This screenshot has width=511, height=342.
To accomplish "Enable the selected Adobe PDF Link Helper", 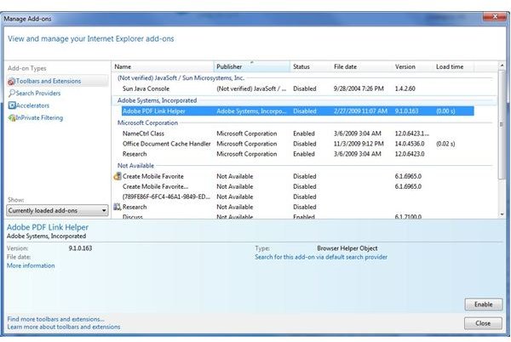I will pyautogui.click(x=483, y=305).
